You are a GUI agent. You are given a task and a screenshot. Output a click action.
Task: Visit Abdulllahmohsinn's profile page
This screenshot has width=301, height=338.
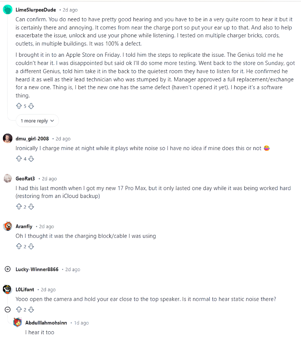(x=46, y=323)
